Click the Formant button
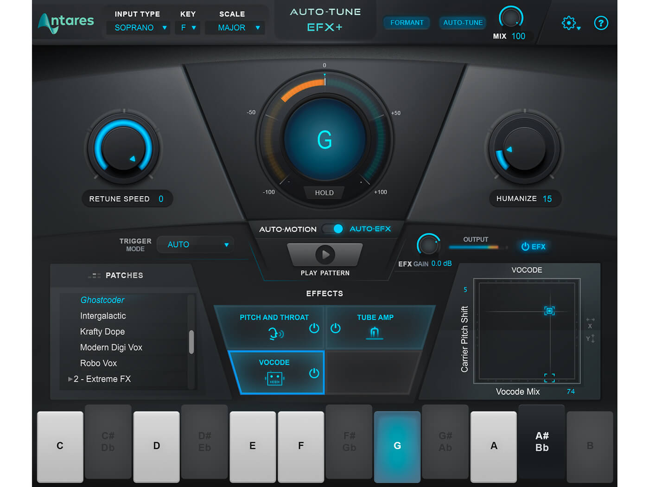Screen dimensions: 649x487 [407, 23]
